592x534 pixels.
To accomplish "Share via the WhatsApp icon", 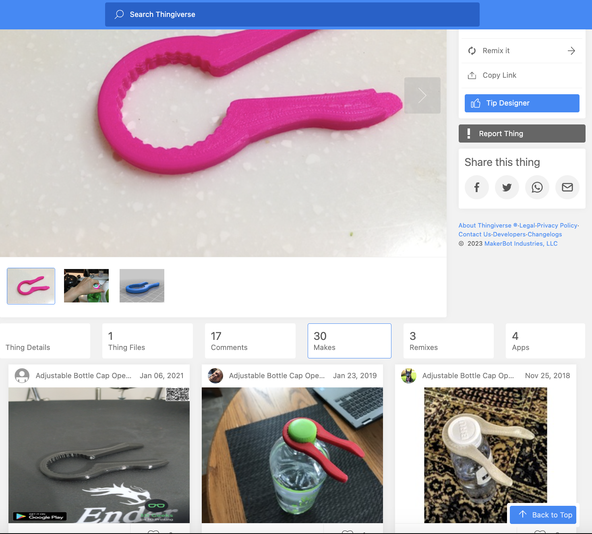I will pos(537,187).
